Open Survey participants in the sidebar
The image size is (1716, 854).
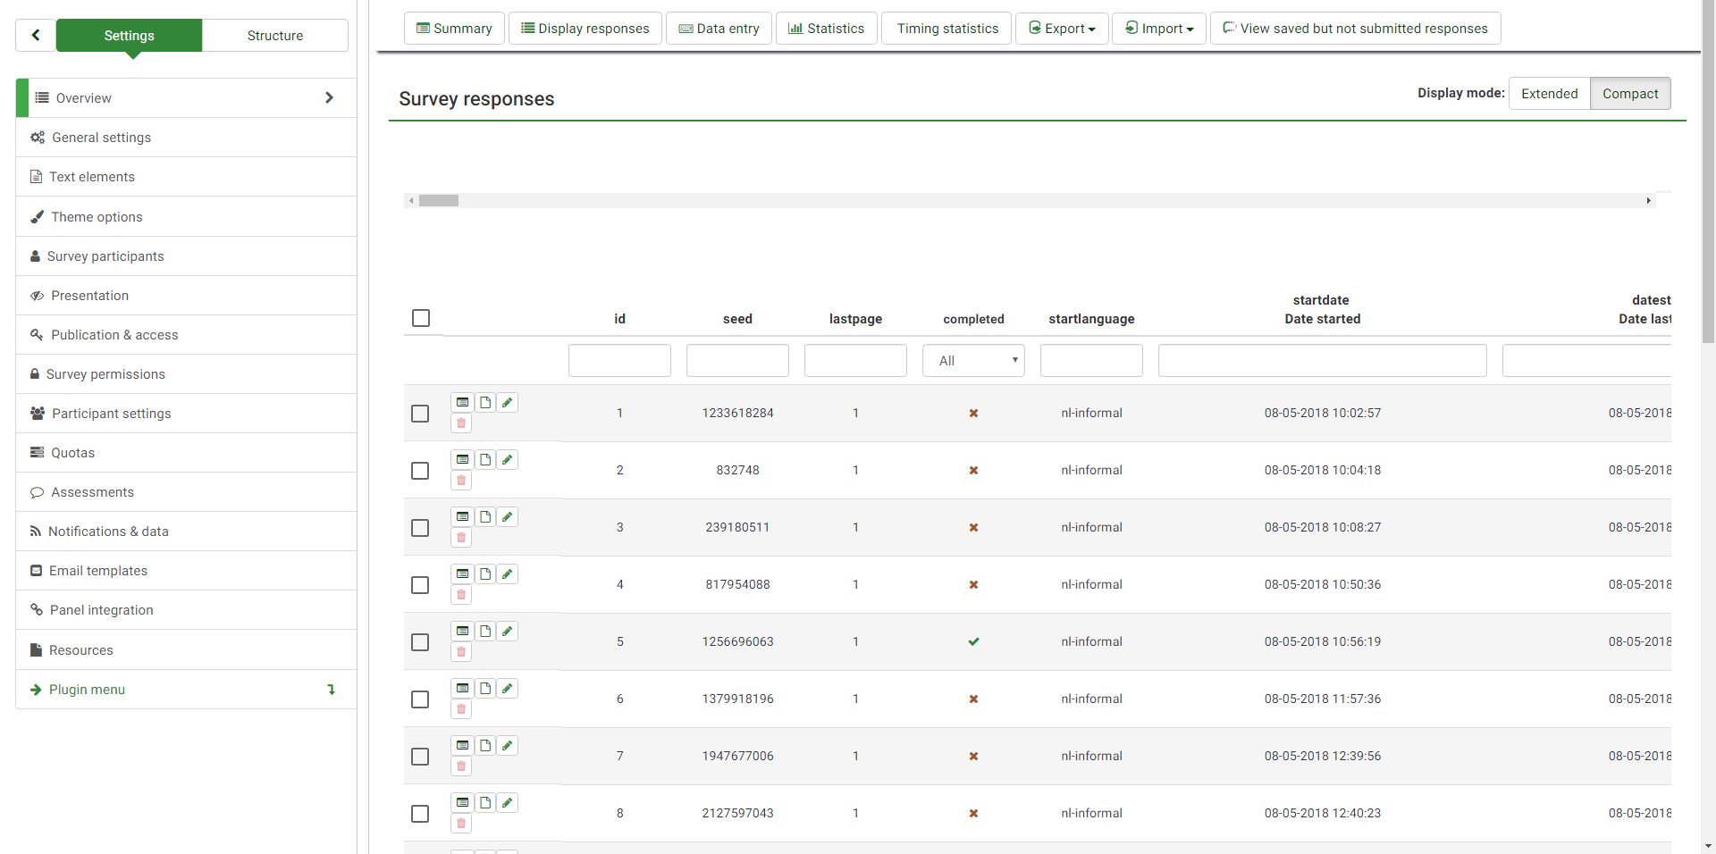105,256
